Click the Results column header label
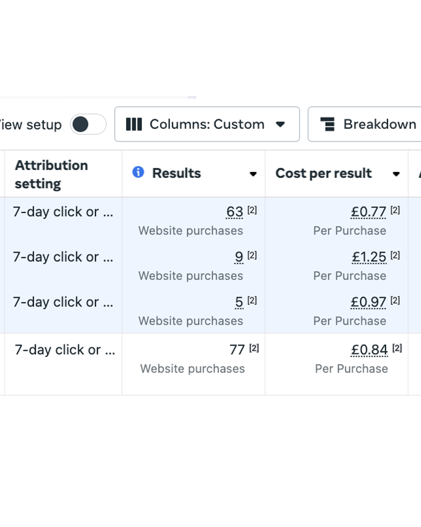Screen dimensions: 421x527 point(177,173)
